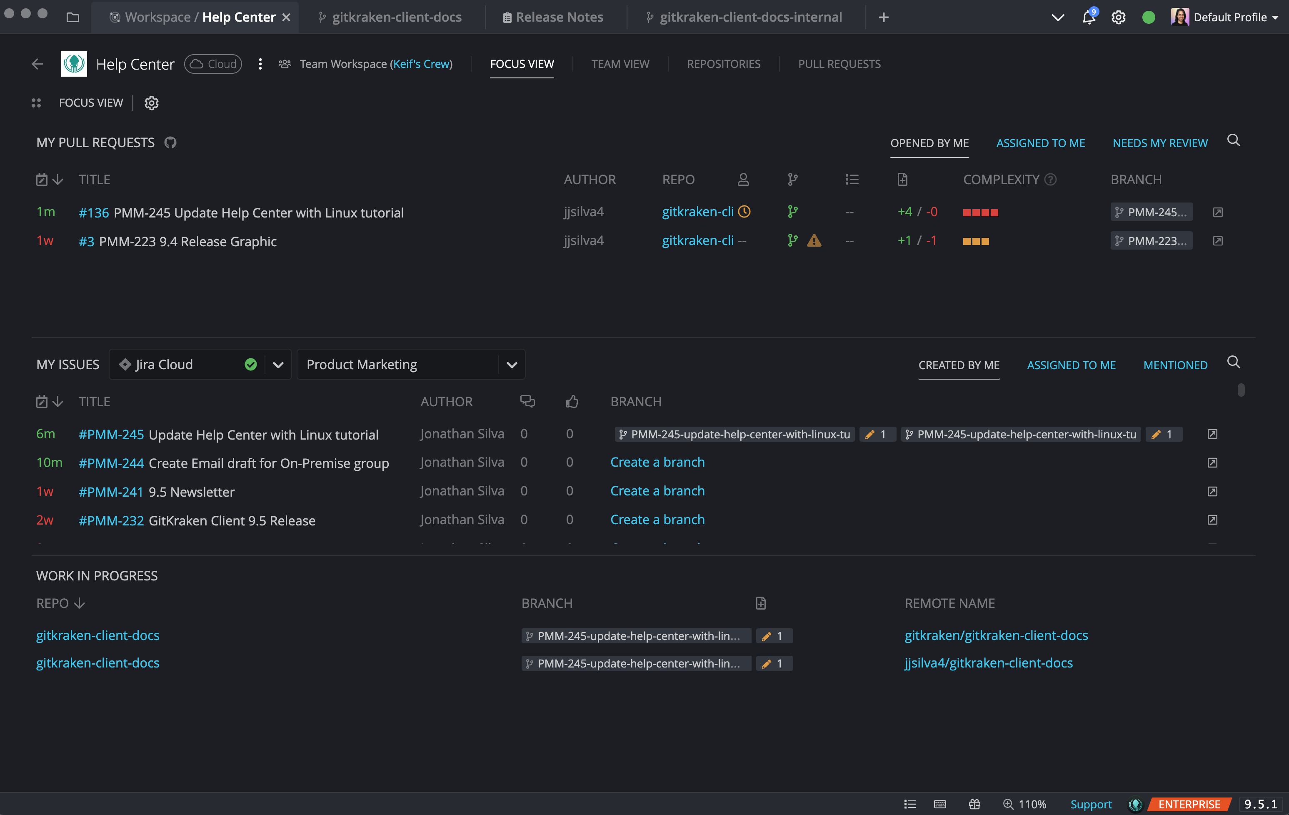Create a branch for PMM-244
This screenshot has width=1289, height=815.
point(657,462)
